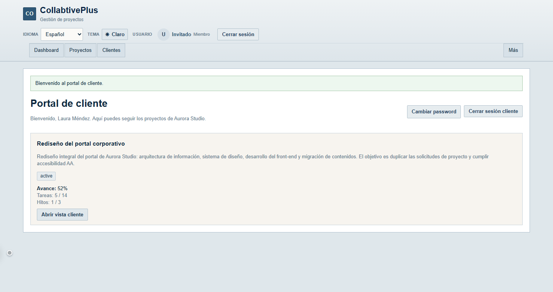The image size is (553, 292).
Task: Click the Invitado user name
Action: click(x=181, y=34)
